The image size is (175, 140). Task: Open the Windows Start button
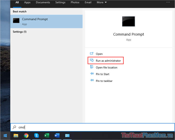[5, 136]
